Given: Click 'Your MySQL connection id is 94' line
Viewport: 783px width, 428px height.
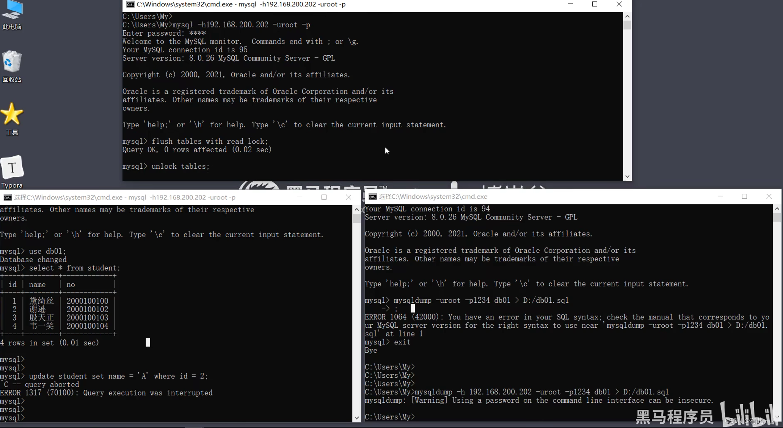Looking at the screenshot, I should (427, 209).
